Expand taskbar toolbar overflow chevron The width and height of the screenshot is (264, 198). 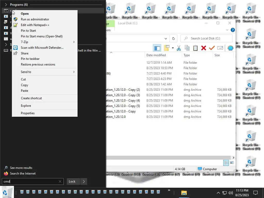tap(169, 190)
